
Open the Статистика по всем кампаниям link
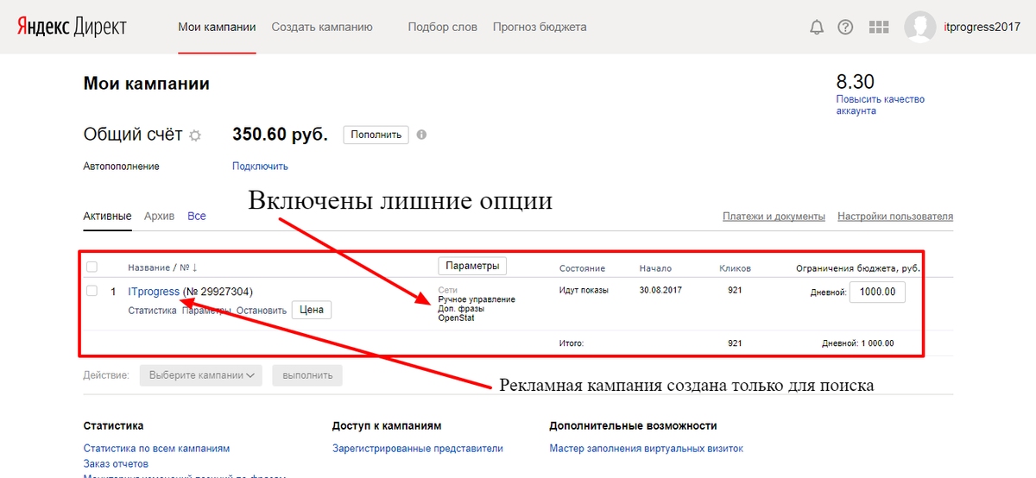pos(156,449)
